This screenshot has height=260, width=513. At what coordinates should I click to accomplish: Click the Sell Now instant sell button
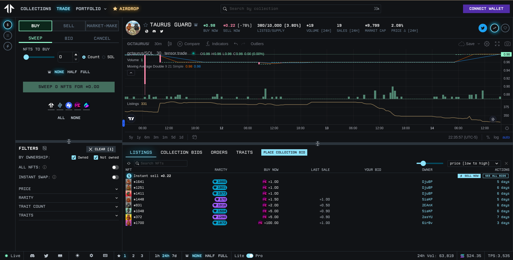469,176
